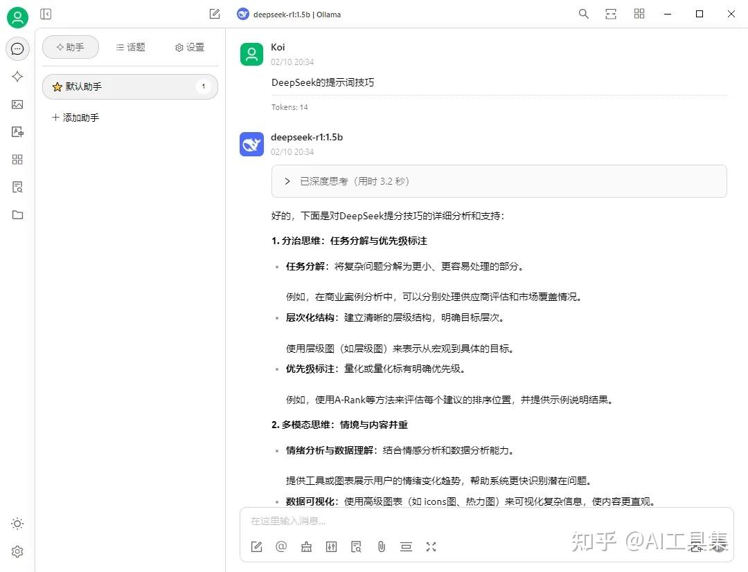Create a new topic with pencil icon

coord(215,15)
